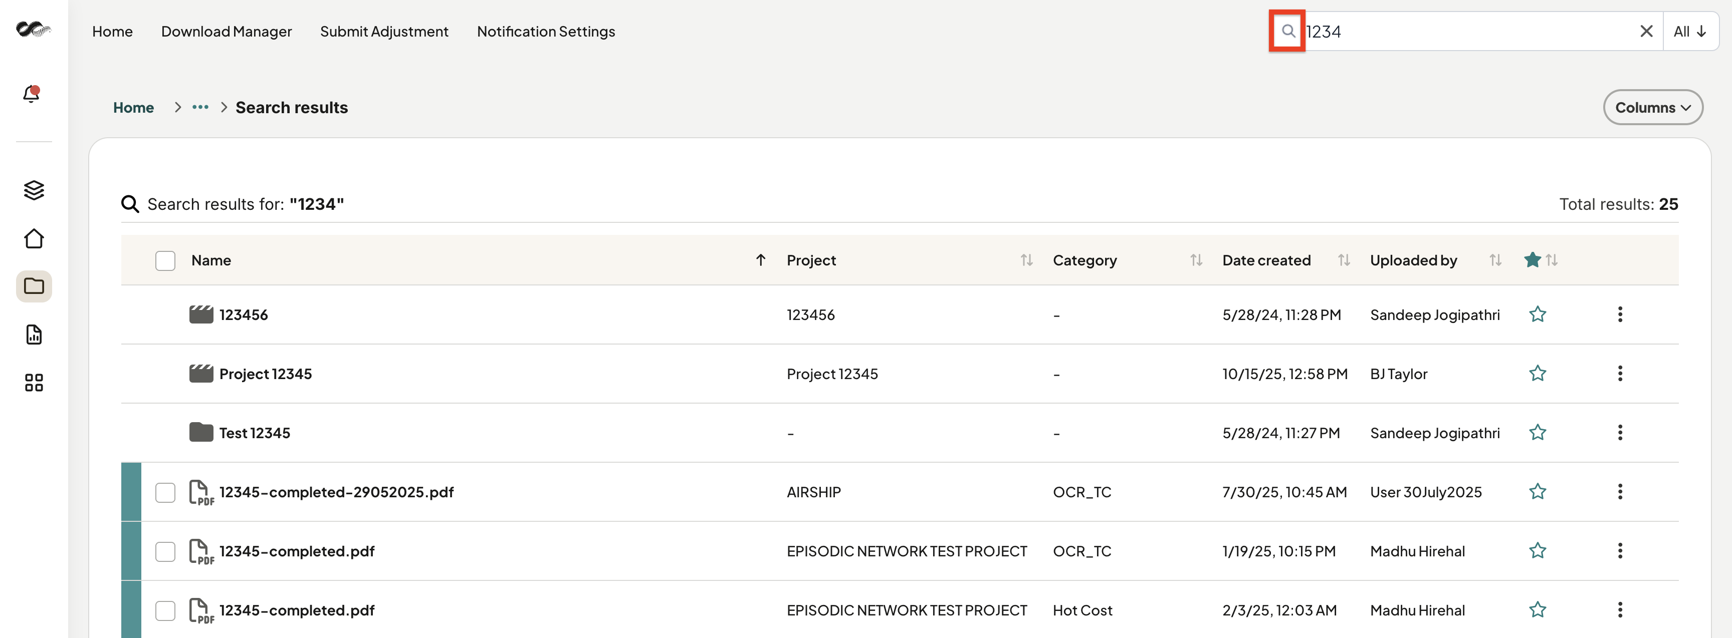1732x638 pixels.
Task: Sort by favorites star column arrows
Action: click(1551, 260)
